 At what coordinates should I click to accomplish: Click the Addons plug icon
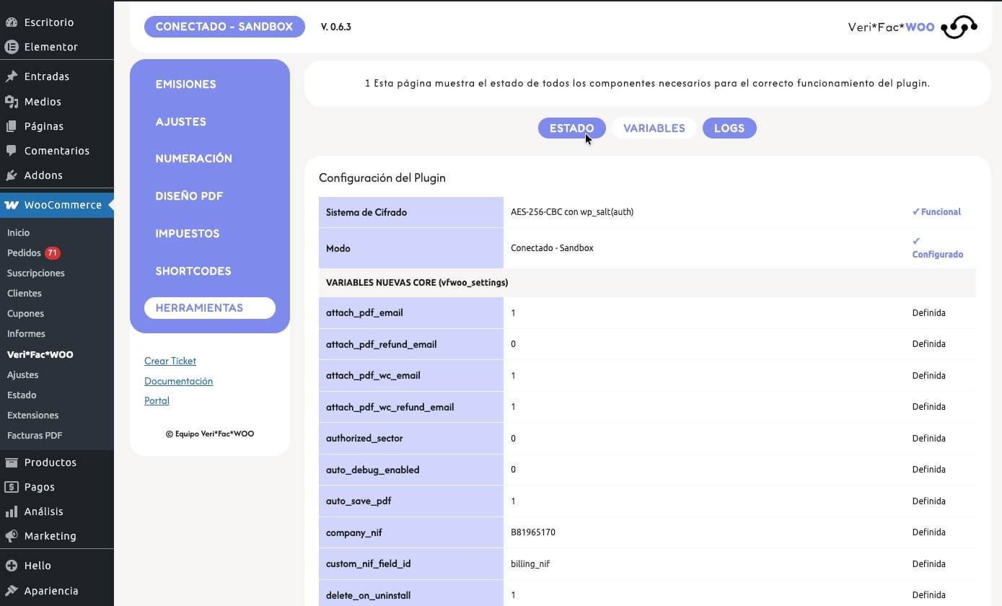pyautogui.click(x=12, y=175)
